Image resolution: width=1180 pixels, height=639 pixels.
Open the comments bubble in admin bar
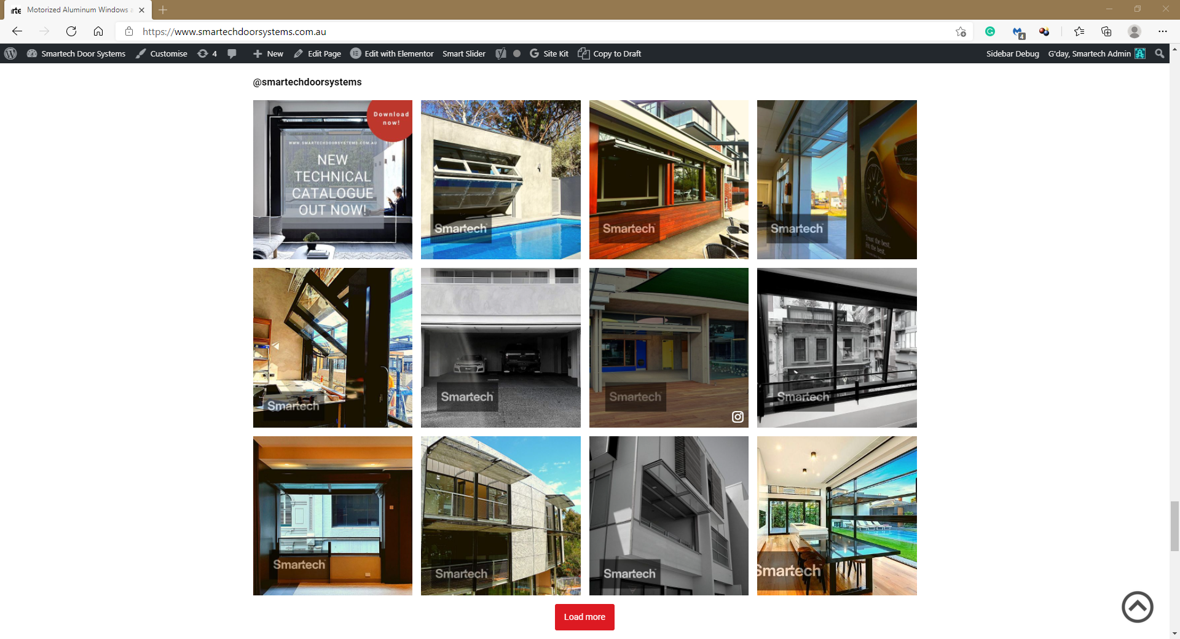(x=232, y=53)
